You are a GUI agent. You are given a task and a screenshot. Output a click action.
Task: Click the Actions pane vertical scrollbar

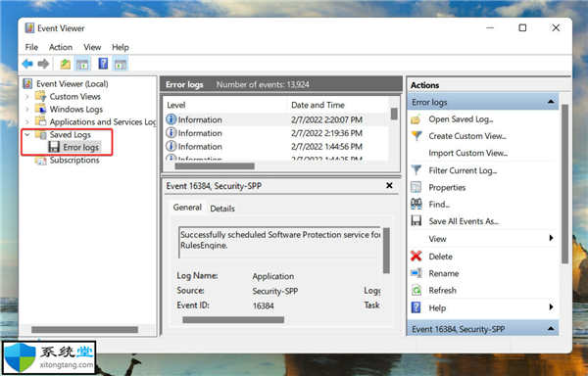pos(564,183)
